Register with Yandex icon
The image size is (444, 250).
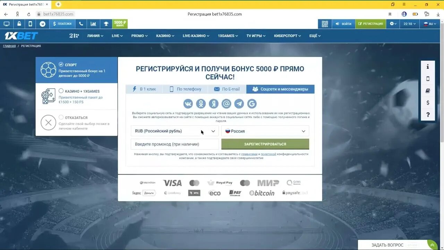click(214, 103)
